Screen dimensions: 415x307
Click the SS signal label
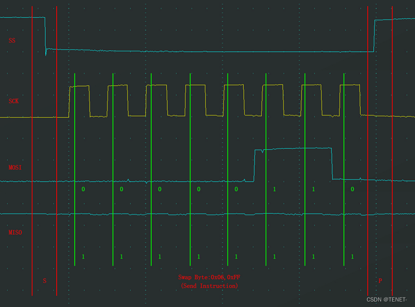pos(12,40)
